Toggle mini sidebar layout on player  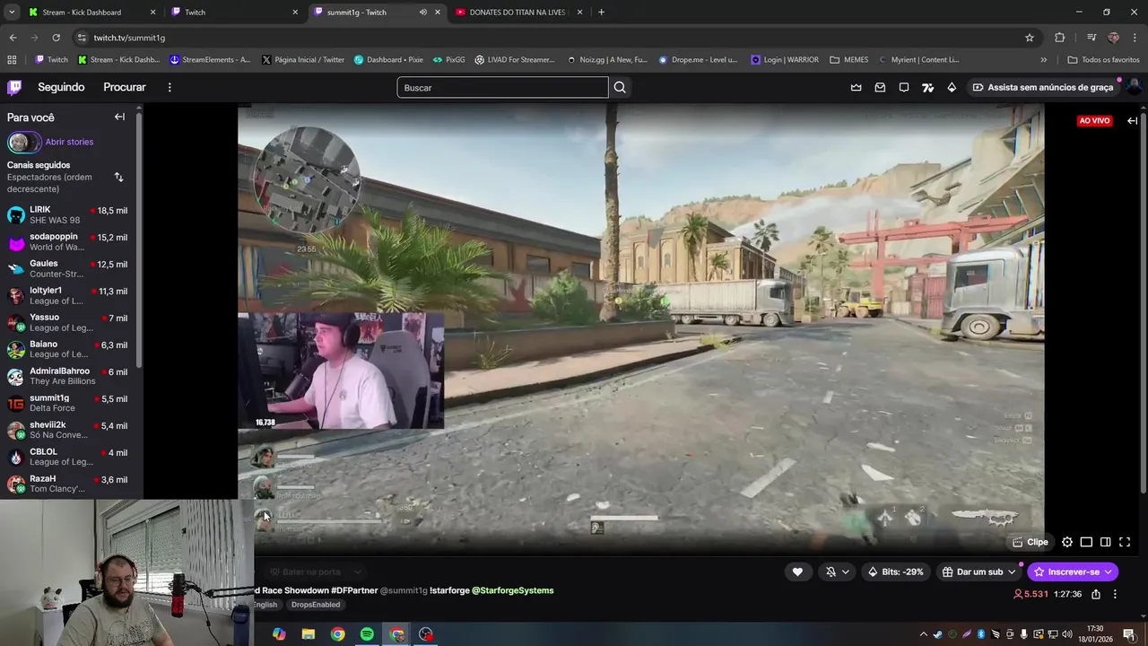click(1105, 542)
